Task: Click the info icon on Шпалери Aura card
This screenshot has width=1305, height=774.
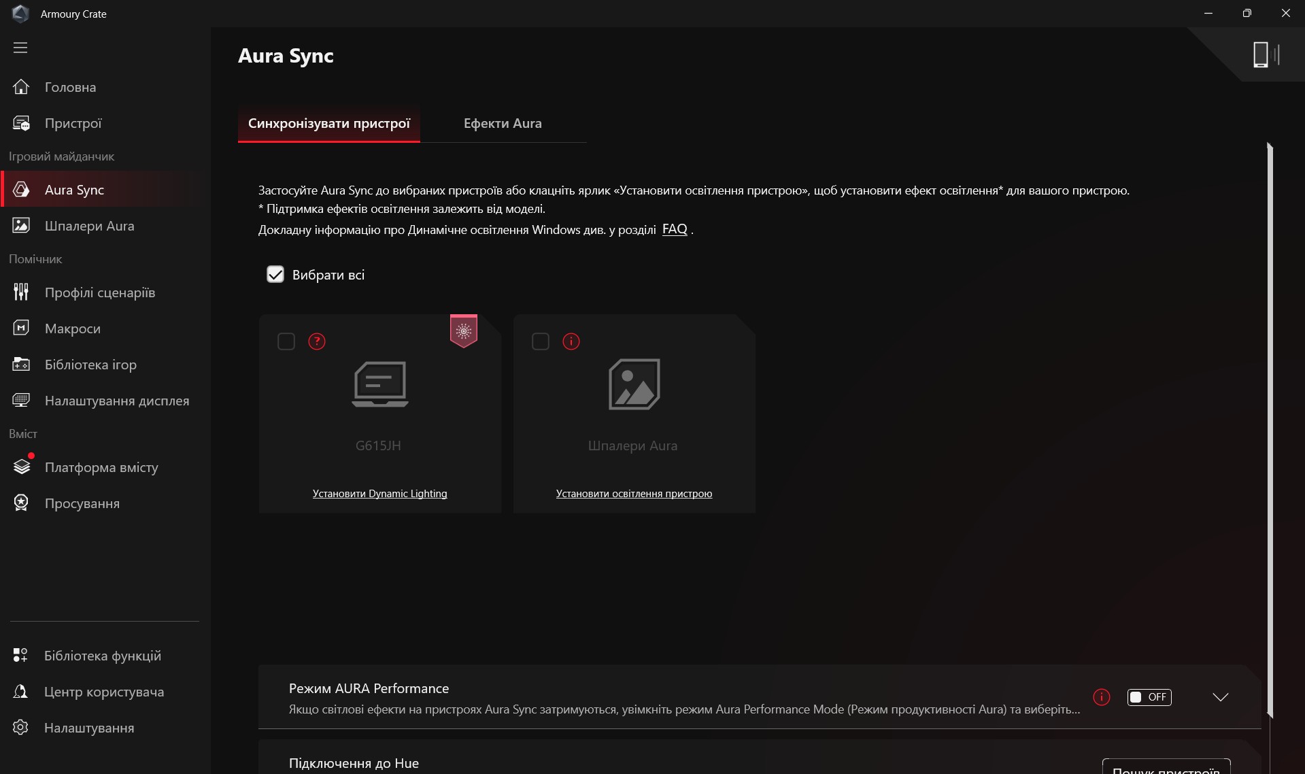Action: tap(571, 341)
